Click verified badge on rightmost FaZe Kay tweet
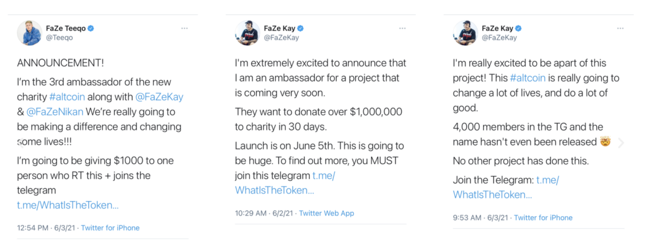Image resolution: width=646 pixels, height=242 pixels. [519, 28]
